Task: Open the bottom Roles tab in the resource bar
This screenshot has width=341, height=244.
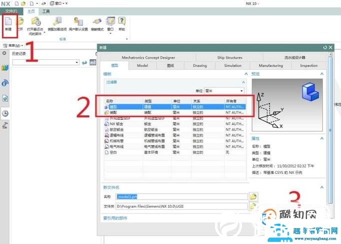Action: coord(5,125)
